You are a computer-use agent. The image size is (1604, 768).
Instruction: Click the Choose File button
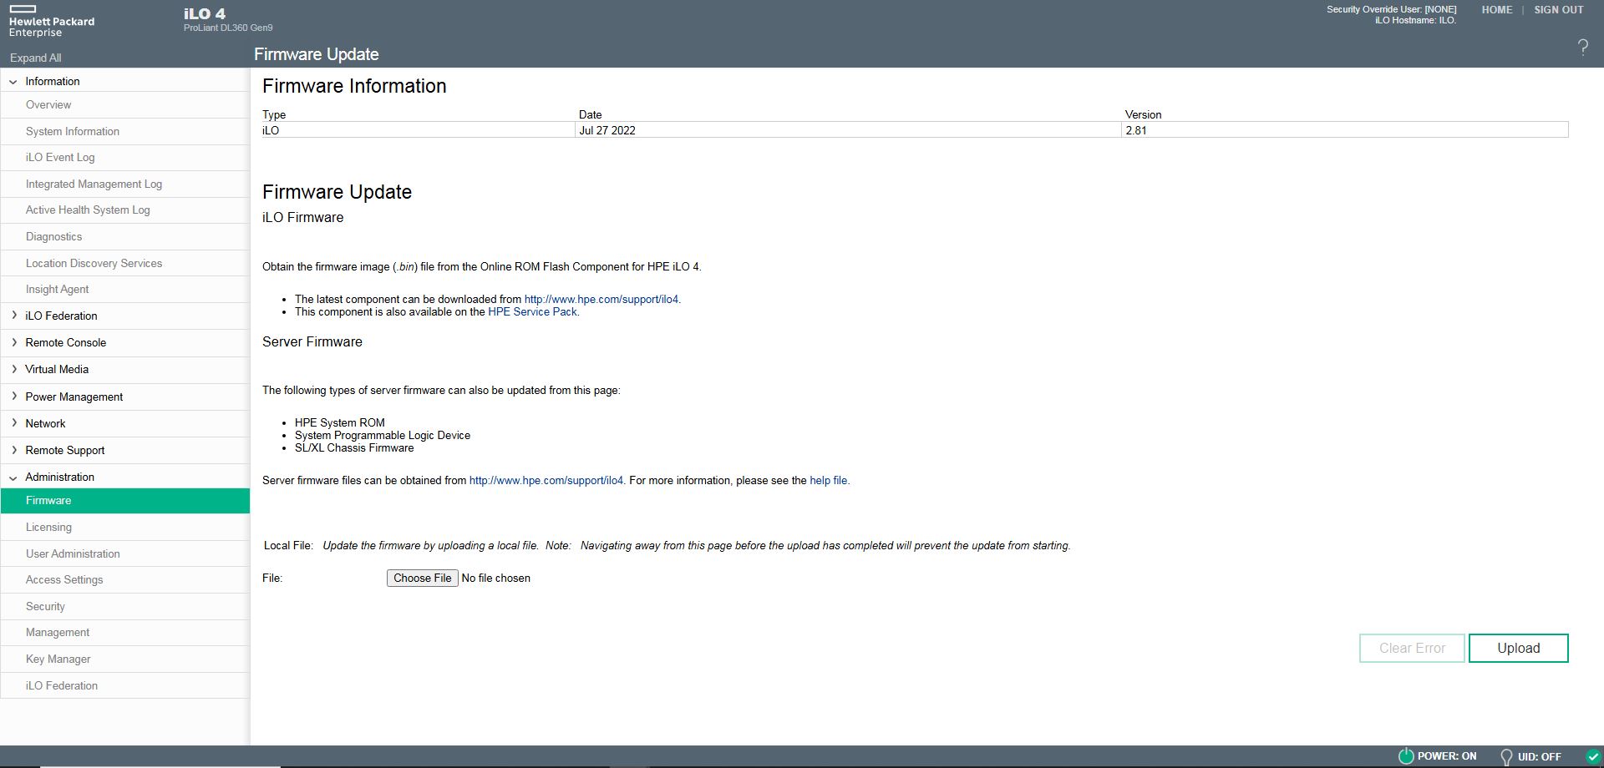422,578
